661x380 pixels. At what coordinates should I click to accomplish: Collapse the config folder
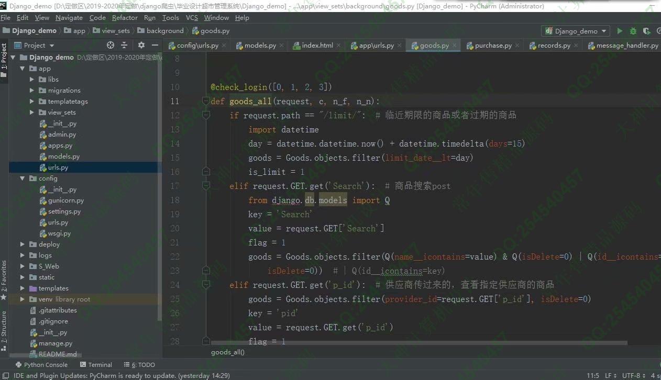23,178
